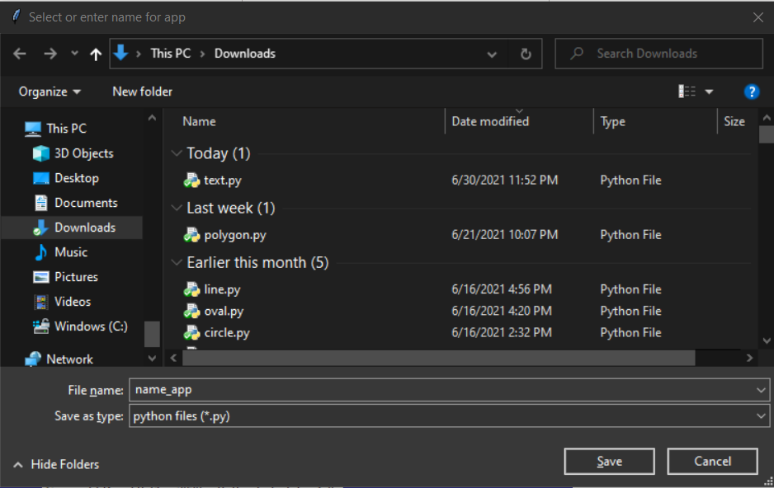Viewport: 774px width, 488px height.
Task: Click the 6/21/2021 10:07 PM date cell
Action: (504, 235)
